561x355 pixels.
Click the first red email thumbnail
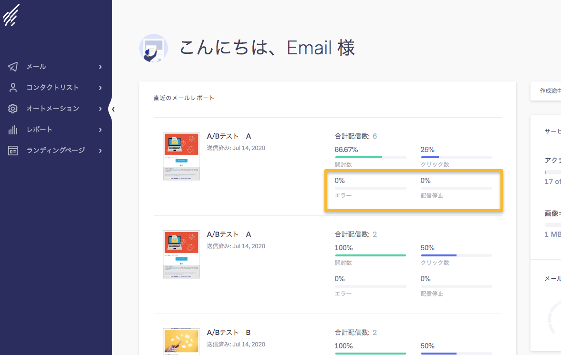click(x=181, y=156)
